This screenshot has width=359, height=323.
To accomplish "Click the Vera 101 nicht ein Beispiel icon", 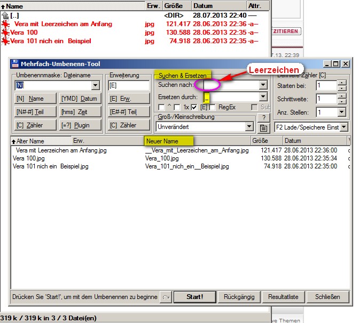I will coord(5,41).
